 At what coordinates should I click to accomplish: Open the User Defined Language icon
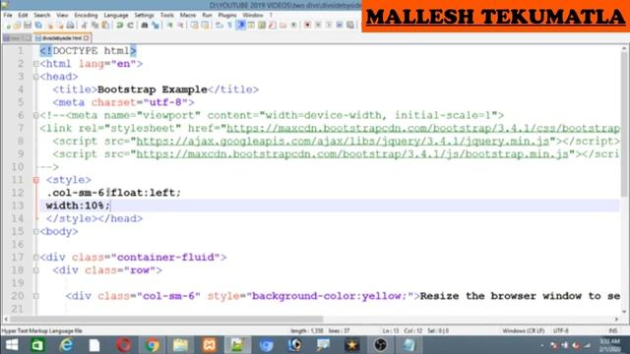pos(251,26)
